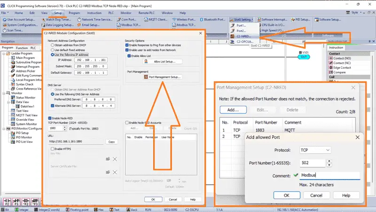Click the F3 normally closed contact tool
Image resolution: width=376 pixels, height=212 pixels.
click(16, 202)
